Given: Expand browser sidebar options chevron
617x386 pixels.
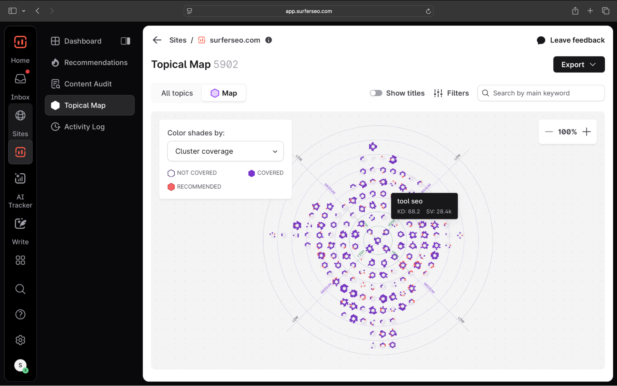Looking at the screenshot, I should (24, 11).
